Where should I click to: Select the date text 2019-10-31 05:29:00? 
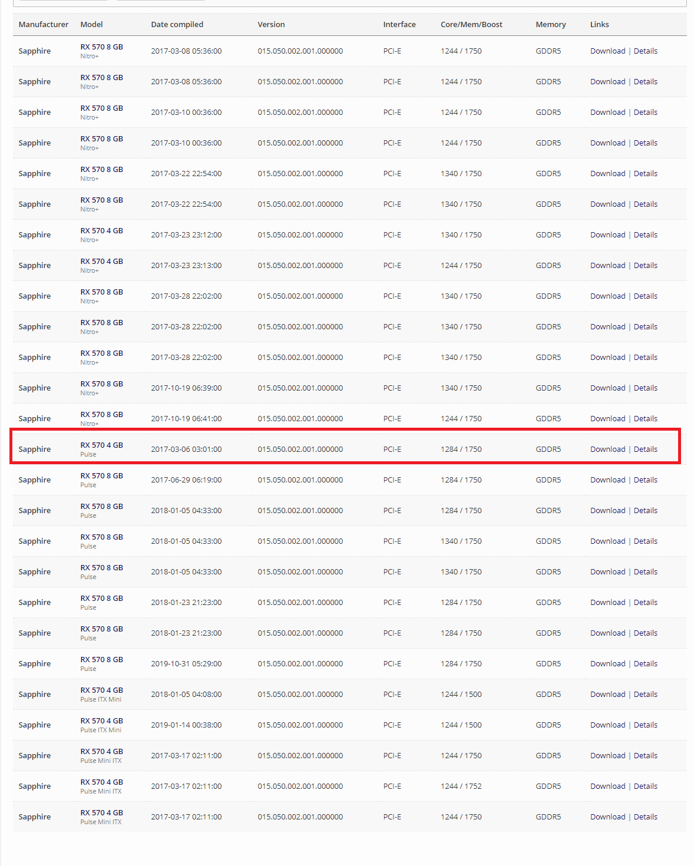(186, 663)
